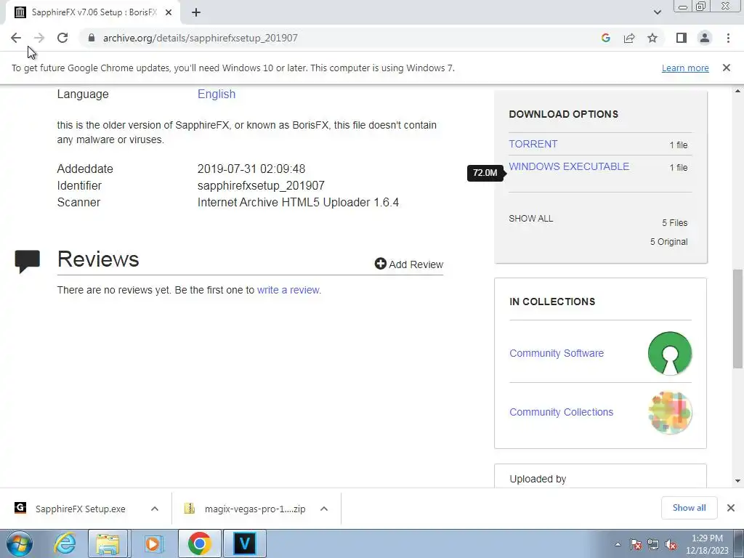The image size is (744, 558).
Task: Click the page vertical scrollbar thumb
Action: (x=738, y=318)
